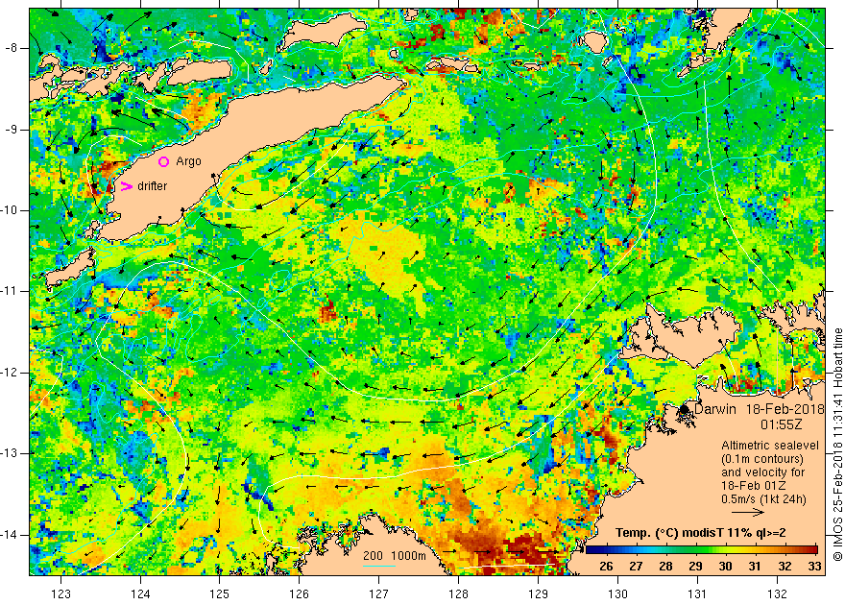The width and height of the screenshot is (845, 605).
Task: Click the black Darwin location dot
Action: 684,409
